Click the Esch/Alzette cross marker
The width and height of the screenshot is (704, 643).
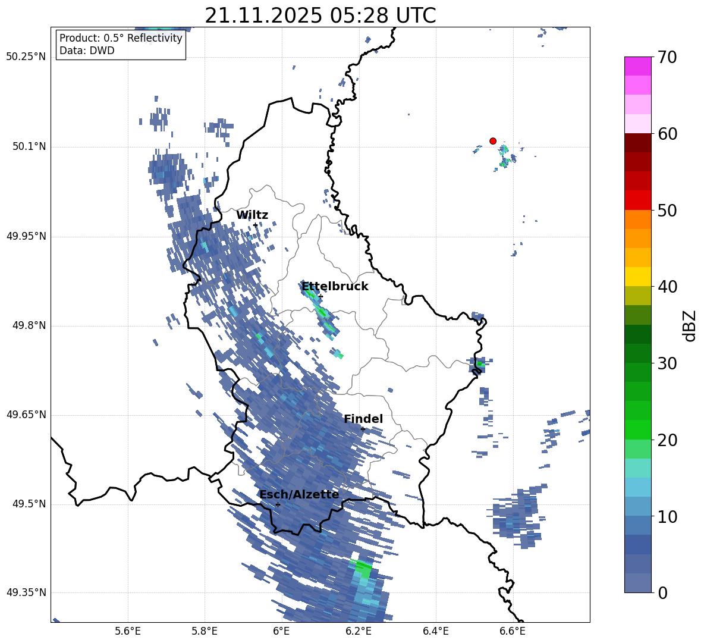[278, 504]
